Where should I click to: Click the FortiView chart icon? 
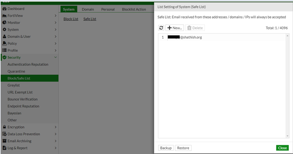[x=5, y=16]
